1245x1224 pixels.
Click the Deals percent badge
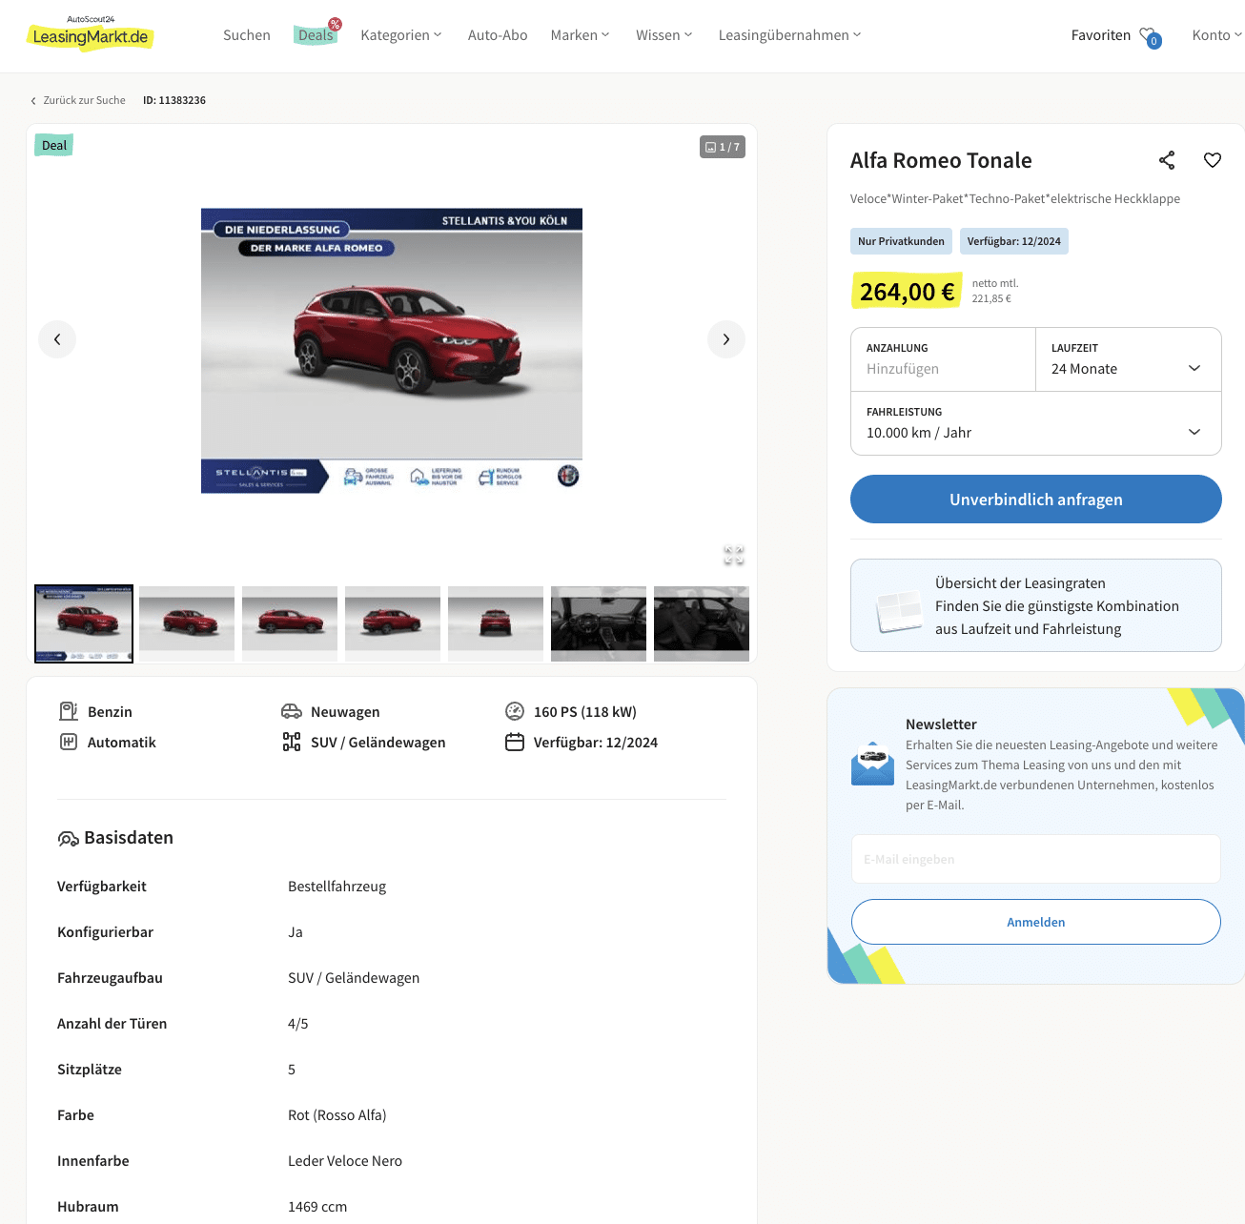point(335,25)
